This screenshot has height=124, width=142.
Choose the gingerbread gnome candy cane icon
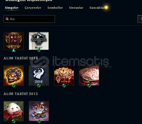(x=39, y=111)
